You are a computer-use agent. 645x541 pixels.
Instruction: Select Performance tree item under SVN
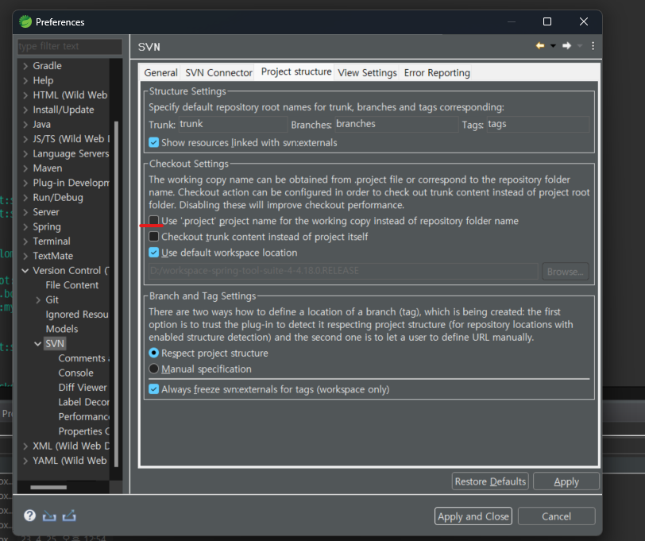[83, 417]
